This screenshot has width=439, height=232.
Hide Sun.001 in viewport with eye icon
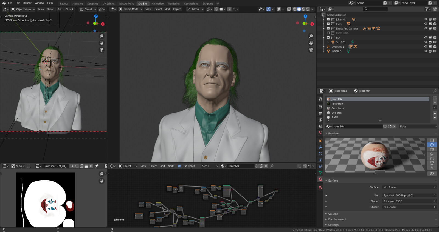click(x=426, y=42)
